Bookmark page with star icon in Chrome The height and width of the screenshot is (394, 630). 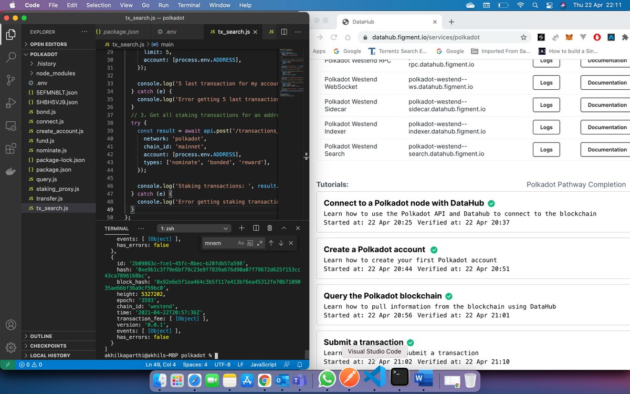(523, 37)
